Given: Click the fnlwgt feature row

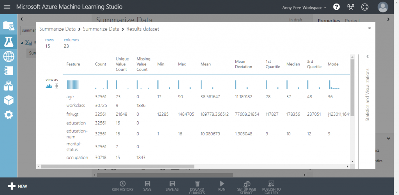Looking at the screenshot, I should 207,114.
